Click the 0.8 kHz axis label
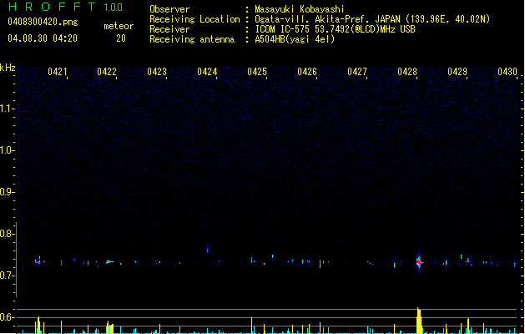Image resolution: width=525 pixels, height=334 pixels. tap(7, 234)
